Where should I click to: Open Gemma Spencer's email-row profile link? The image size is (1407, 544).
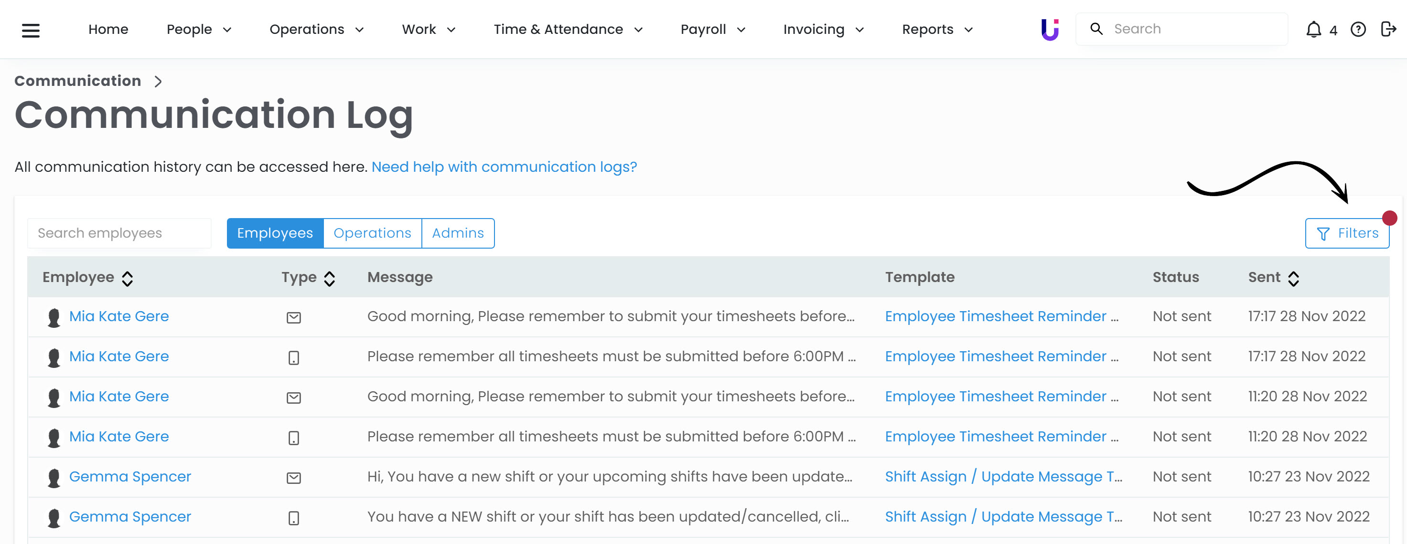click(x=130, y=476)
